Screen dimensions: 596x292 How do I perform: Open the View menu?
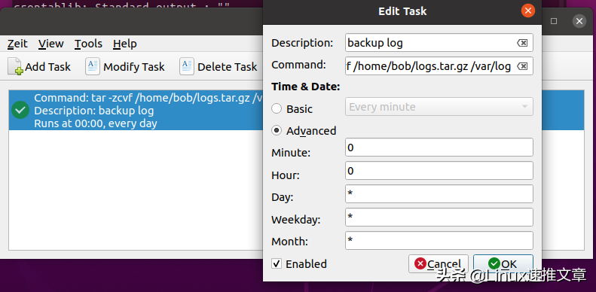point(51,44)
